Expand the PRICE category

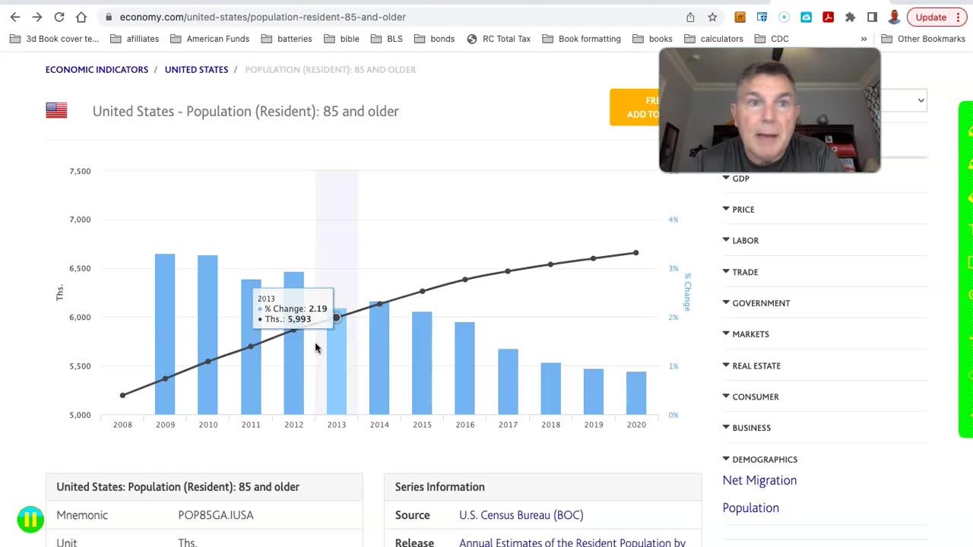pos(738,210)
